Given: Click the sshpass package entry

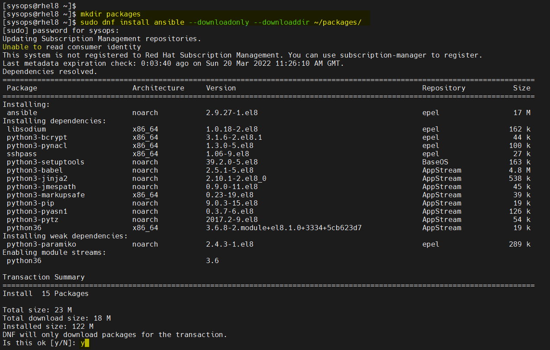Looking at the screenshot, I should (x=22, y=154).
